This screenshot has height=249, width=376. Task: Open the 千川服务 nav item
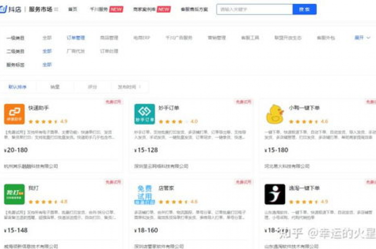click(99, 9)
